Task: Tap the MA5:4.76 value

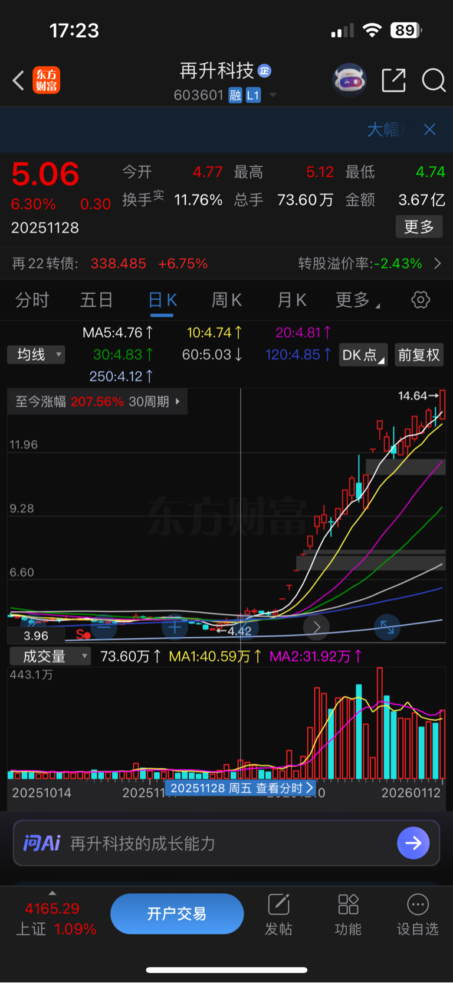Action: tap(117, 333)
